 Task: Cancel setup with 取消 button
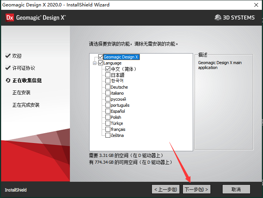pyautogui.click(x=236, y=189)
